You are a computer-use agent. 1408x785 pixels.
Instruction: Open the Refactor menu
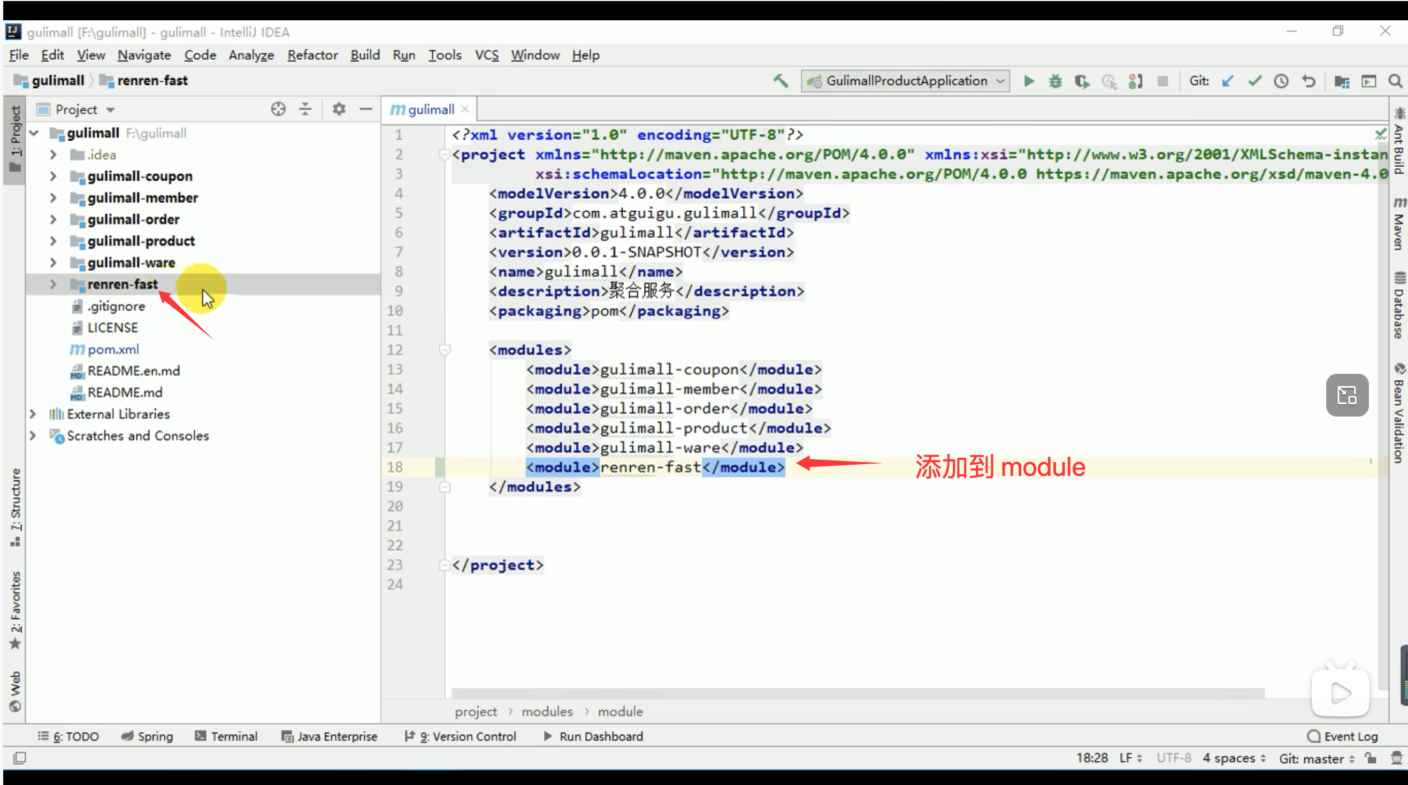tap(312, 55)
